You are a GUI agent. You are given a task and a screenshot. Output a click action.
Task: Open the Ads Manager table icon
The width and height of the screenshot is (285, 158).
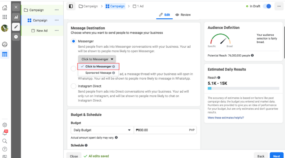pyautogui.click(x=5, y=54)
